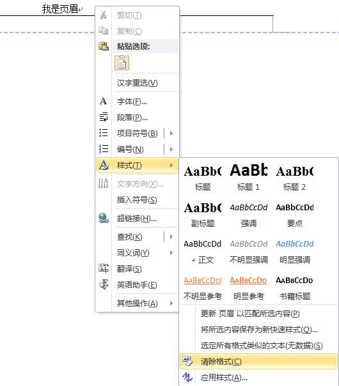
Task: Choose the keep-text-only paste option button
Action: (122, 63)
